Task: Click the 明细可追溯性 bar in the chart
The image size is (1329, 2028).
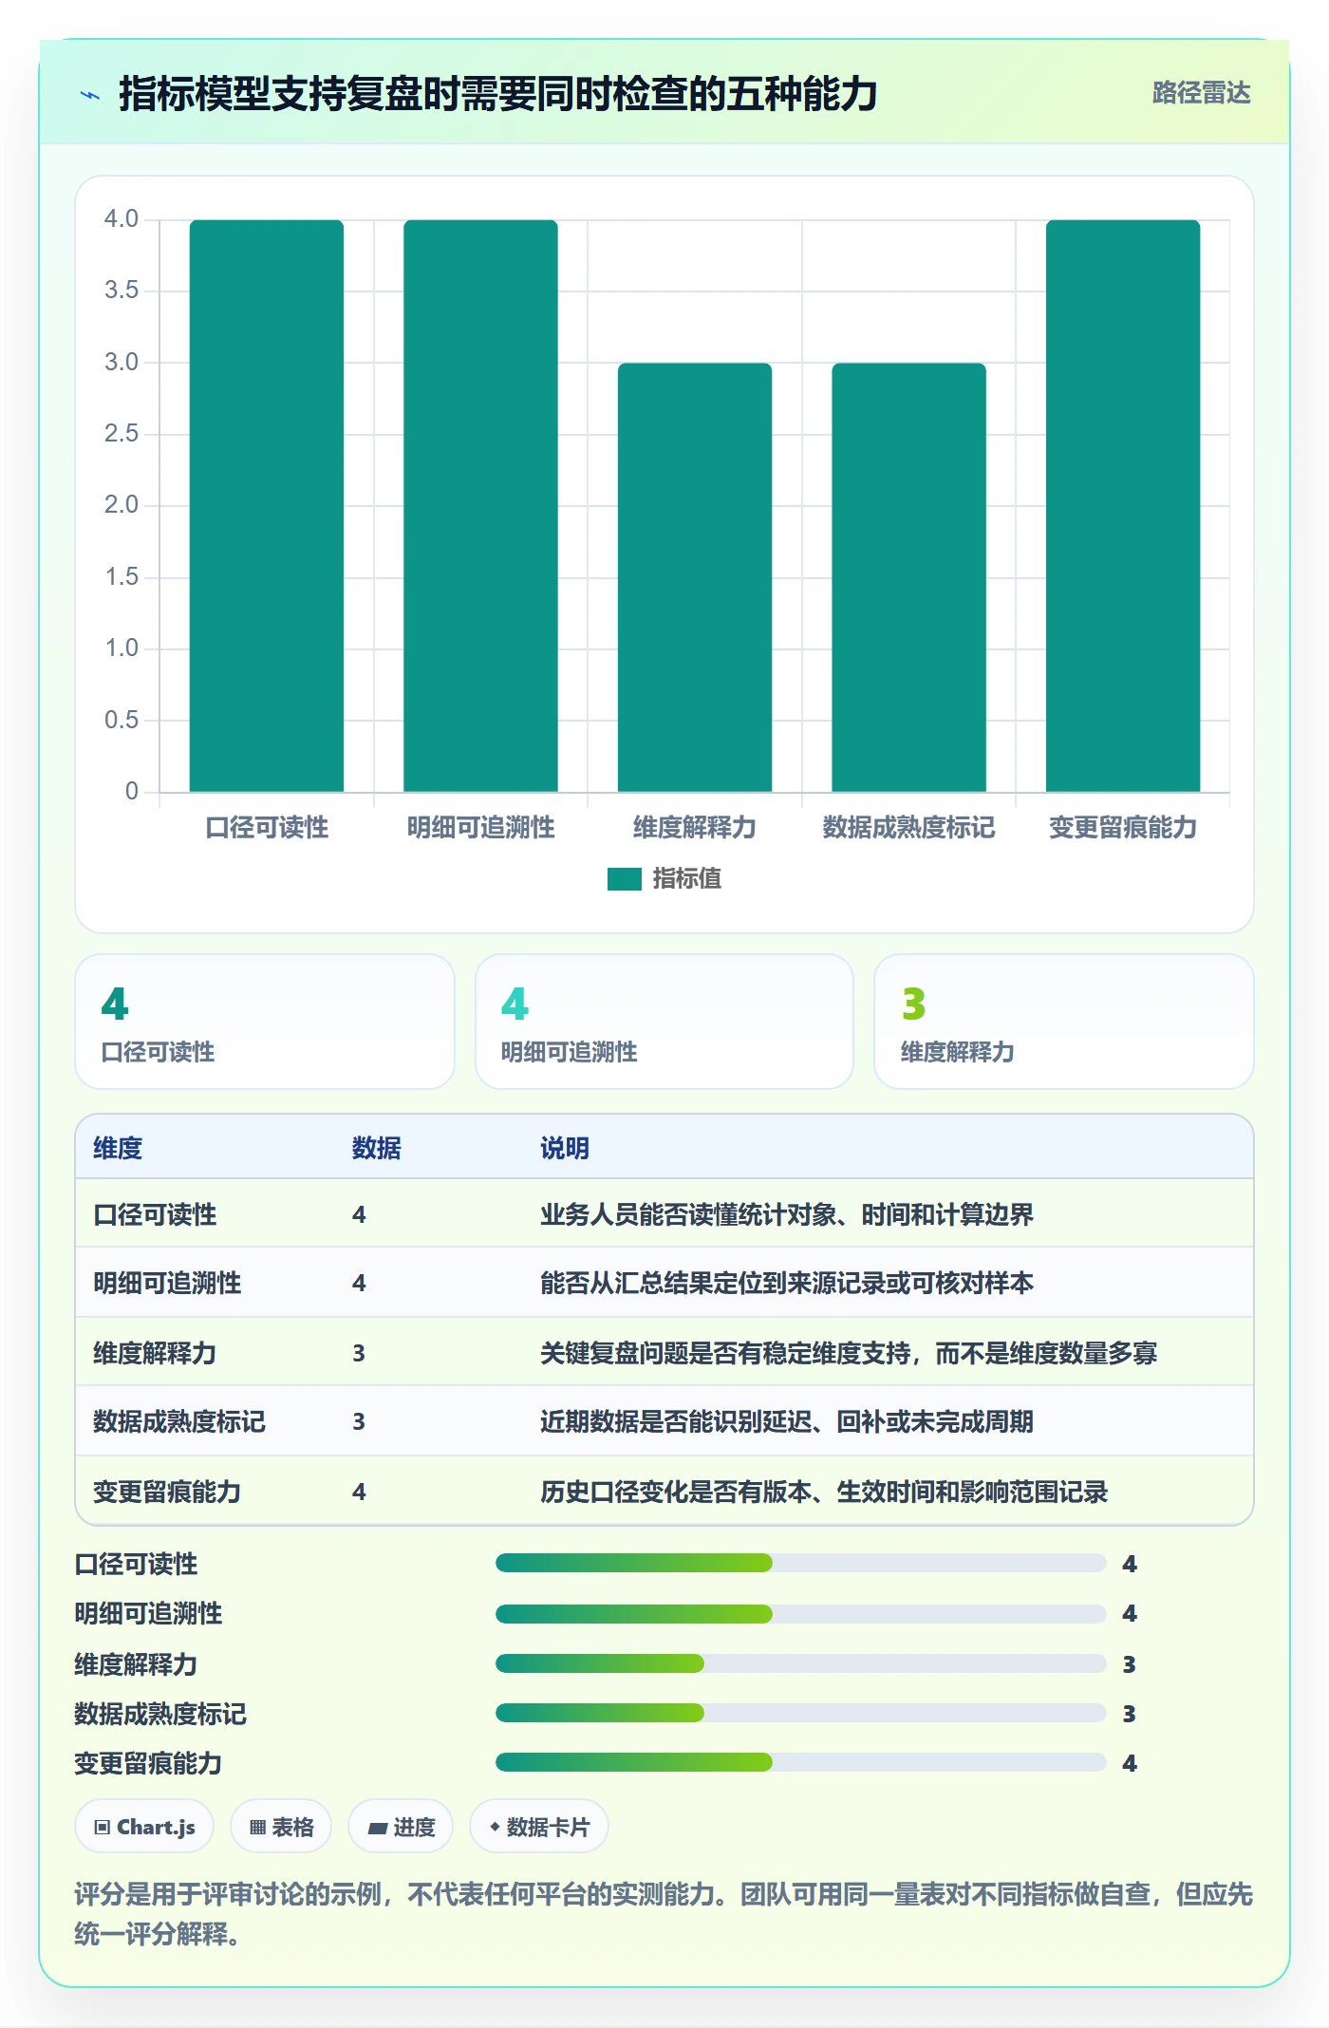Action: pyautogui.click(x=480, y=505)
